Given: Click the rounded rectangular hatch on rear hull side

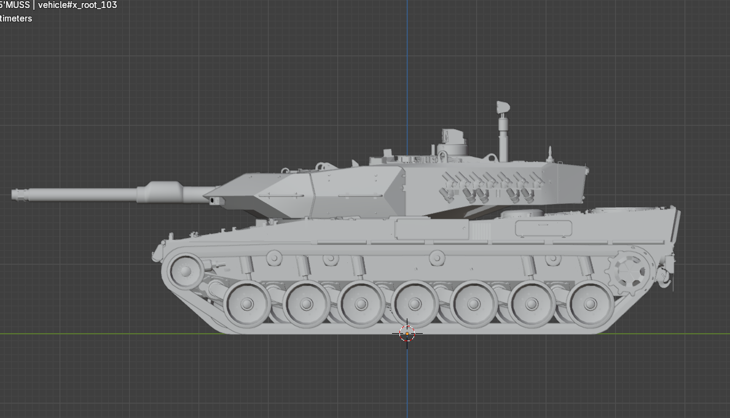Looking at the screenshot, I should (x=543, y=229).
